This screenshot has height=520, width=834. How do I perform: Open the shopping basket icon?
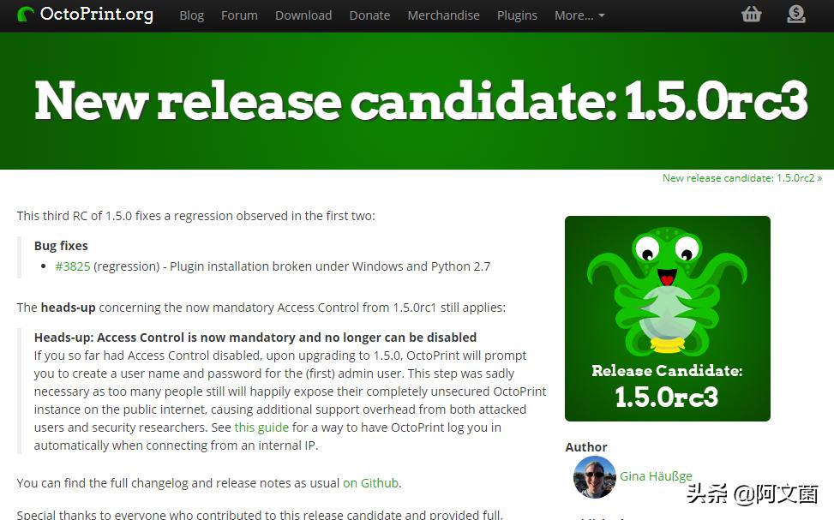pos(751,15)
